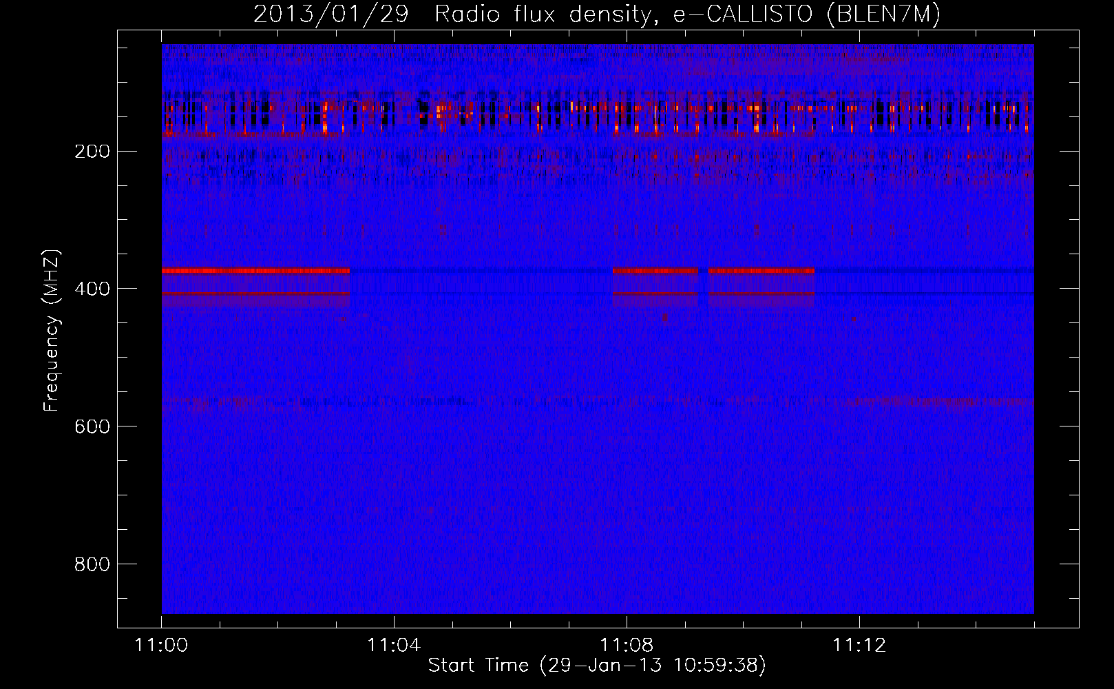Click the 11:08 time tick label

(627, 646)
